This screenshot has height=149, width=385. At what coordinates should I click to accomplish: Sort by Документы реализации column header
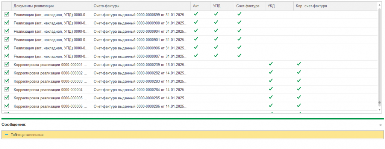[51, 6]
